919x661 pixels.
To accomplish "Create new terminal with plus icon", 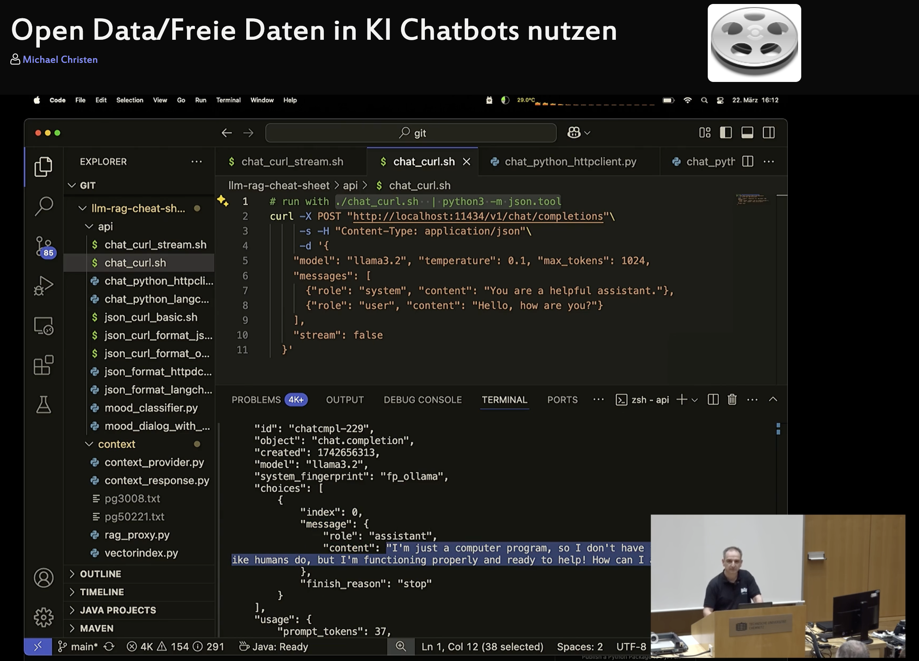I will click(x=681, y=400).
